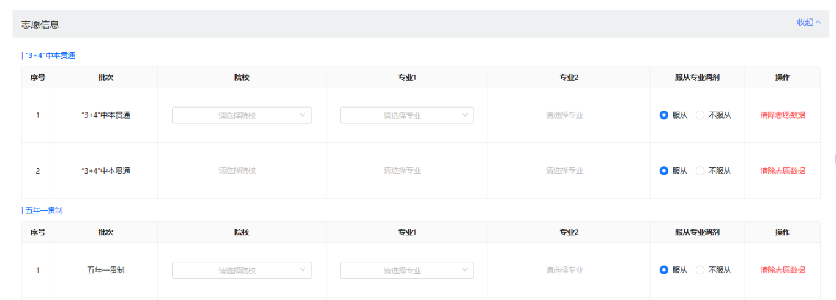Expand 专业1 dropdown arrow in 五年一贯制 row 1
Screen dimensions: 836x300
pos(465,269)
